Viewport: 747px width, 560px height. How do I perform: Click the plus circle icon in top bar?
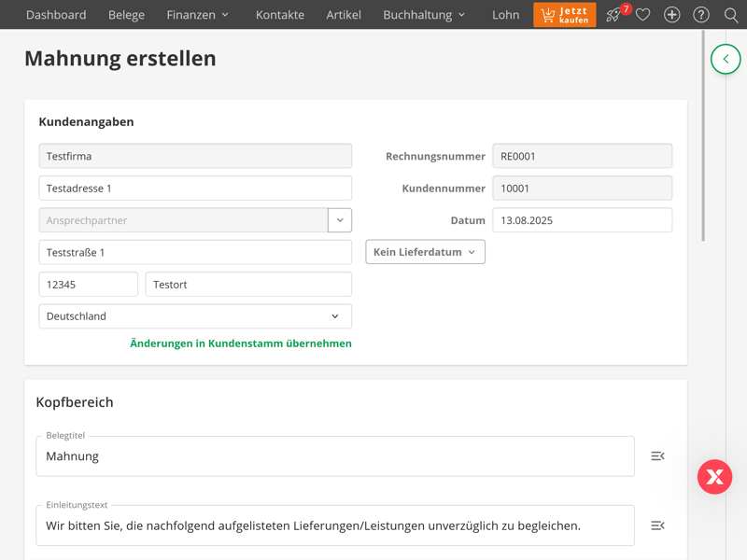[x=671, y=15]
